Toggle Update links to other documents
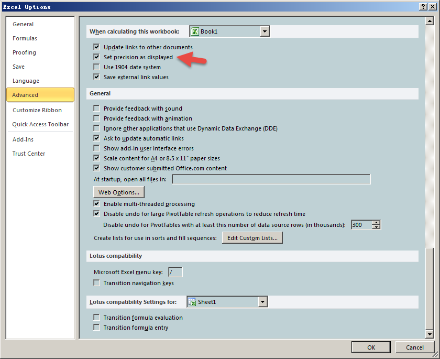Screen dimensions: 440x359 point(96,47)
